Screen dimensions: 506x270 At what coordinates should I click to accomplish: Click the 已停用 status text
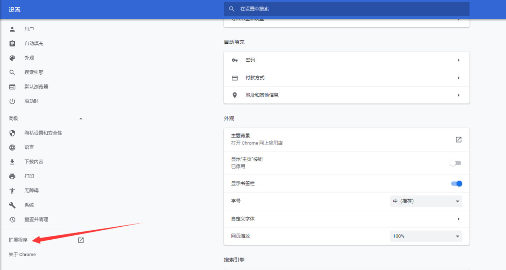[238, 166]
